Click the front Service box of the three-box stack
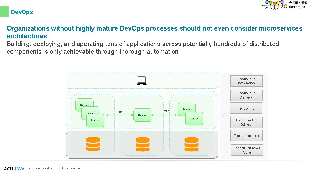 95,120
